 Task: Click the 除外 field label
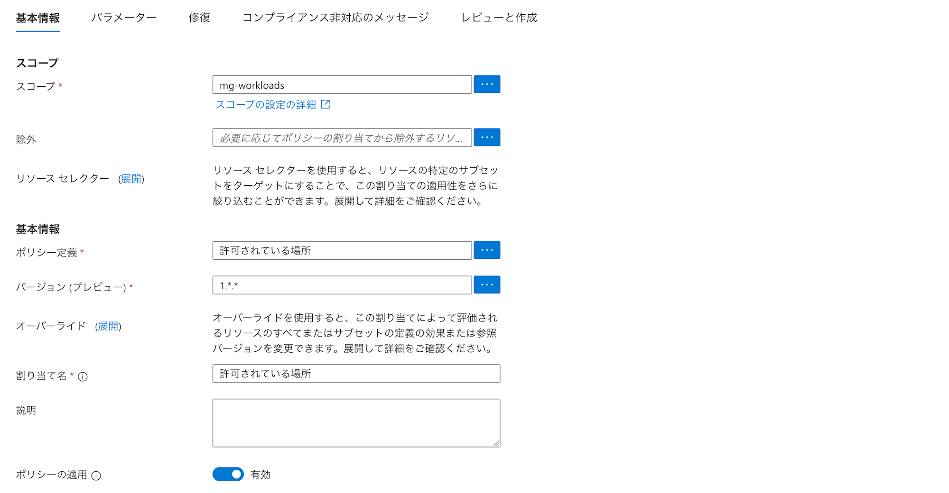point(26,140)
